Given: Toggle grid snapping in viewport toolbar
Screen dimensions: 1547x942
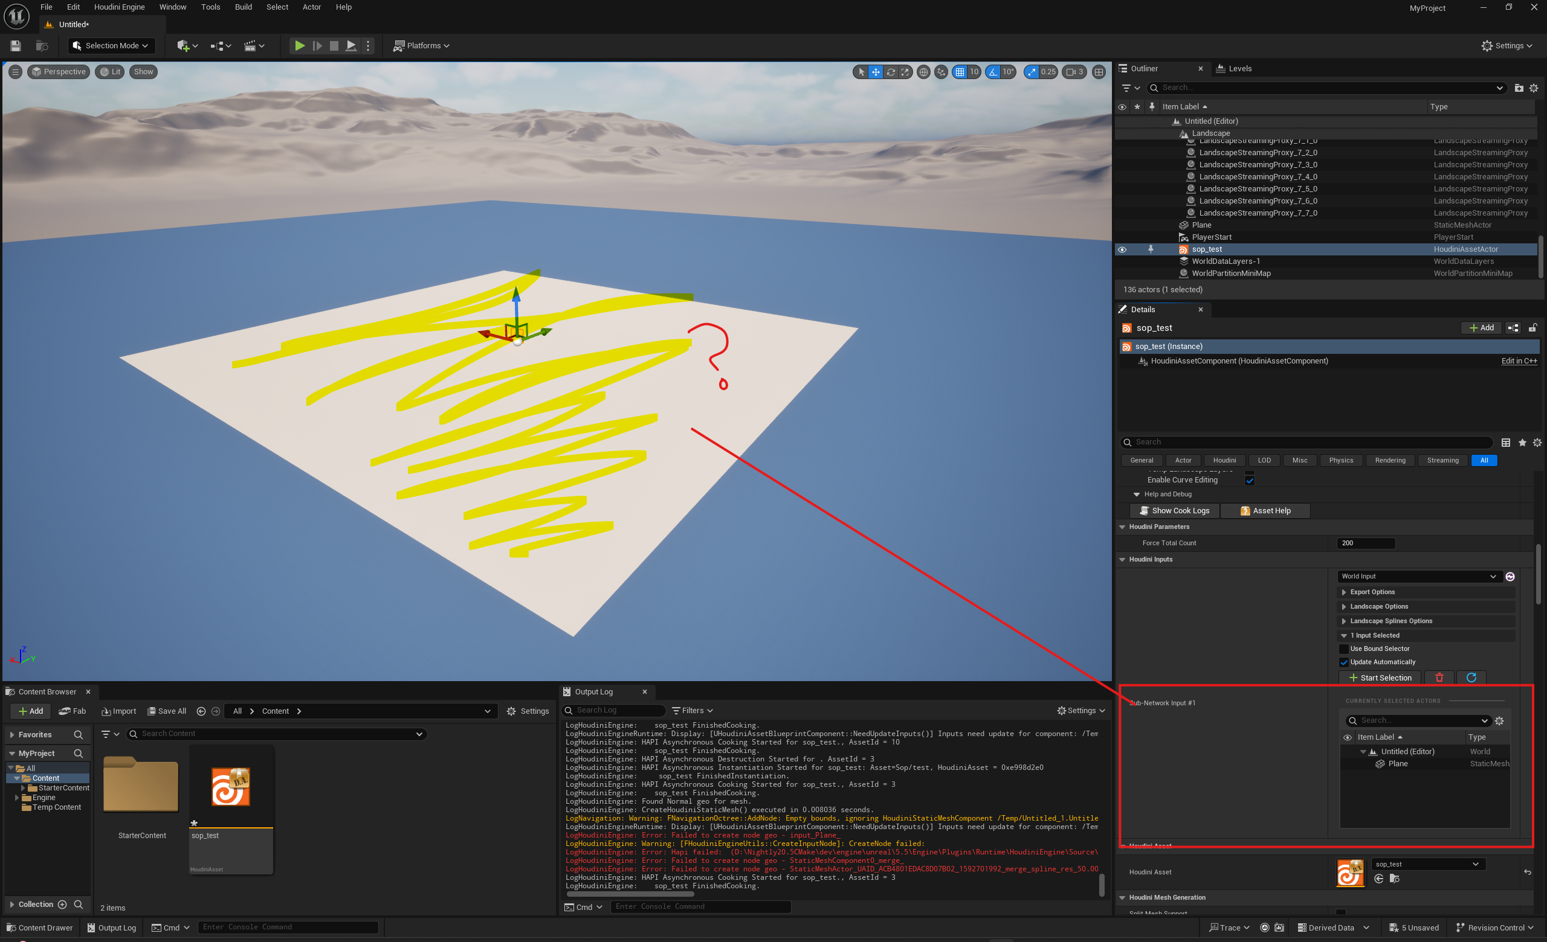Looking at the screenshot, I should 960,72.
